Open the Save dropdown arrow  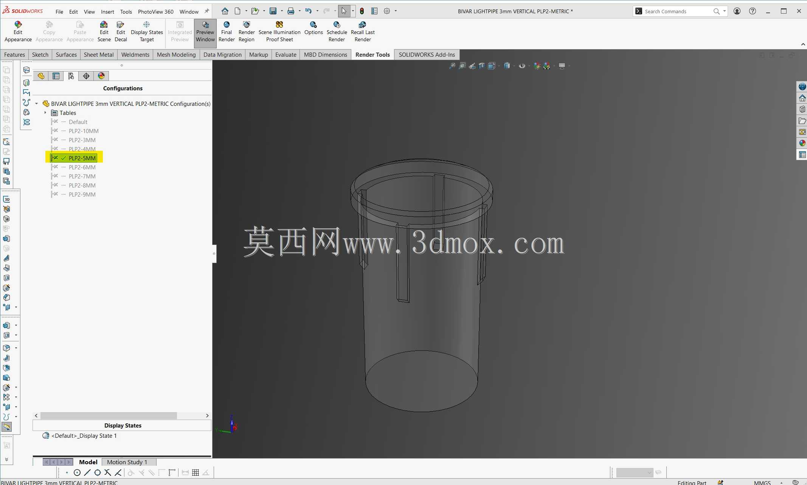(282, 11)
